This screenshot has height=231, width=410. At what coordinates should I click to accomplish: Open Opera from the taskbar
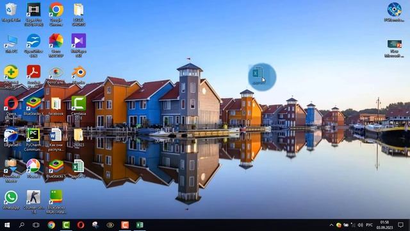(81, 225)
